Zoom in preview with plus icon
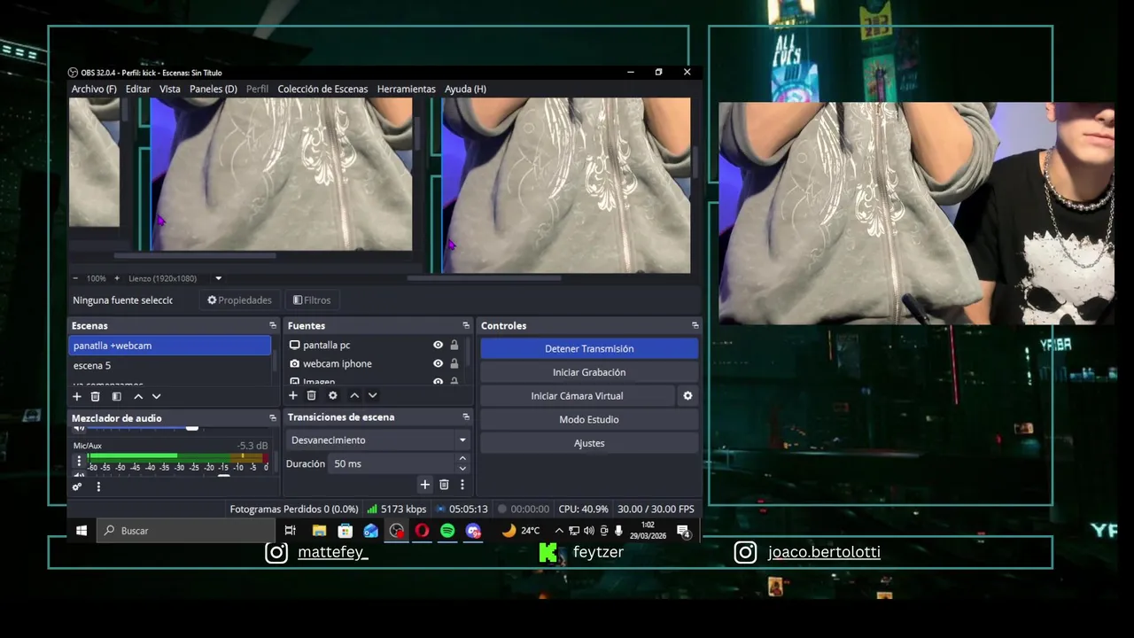 [116, 278]
